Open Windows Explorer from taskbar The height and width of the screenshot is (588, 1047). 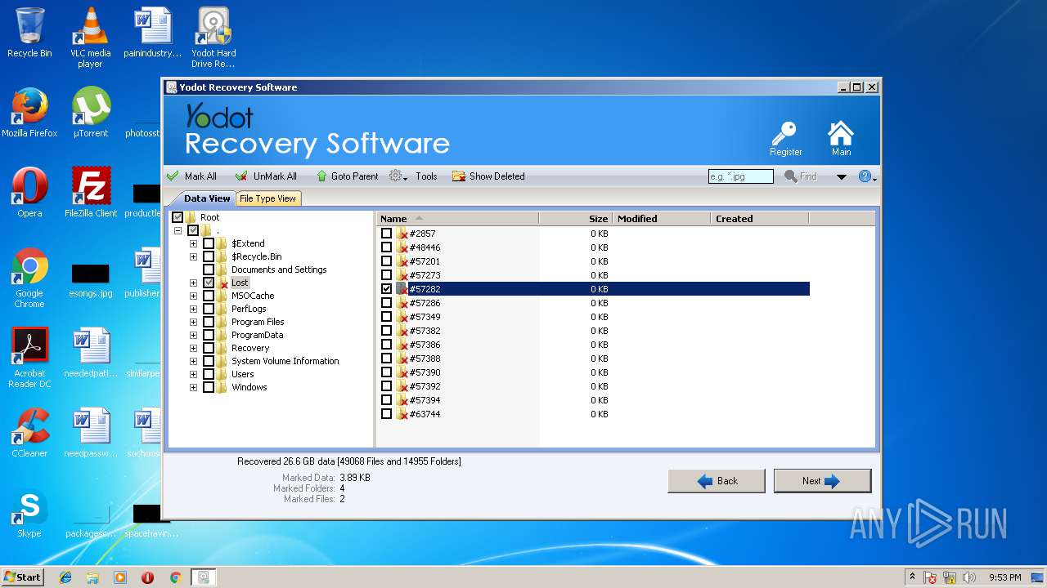click(92, 577)
